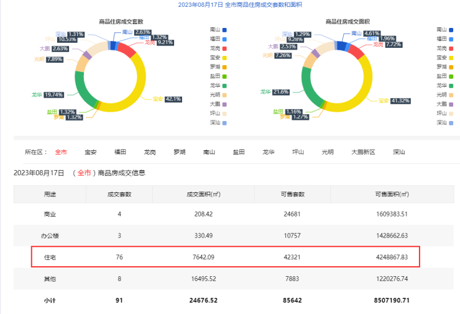This screenshot has height=314, width=460.
Task: Hide 深汕 series in 成交面积 chart legend
Action: click(444, 122)
